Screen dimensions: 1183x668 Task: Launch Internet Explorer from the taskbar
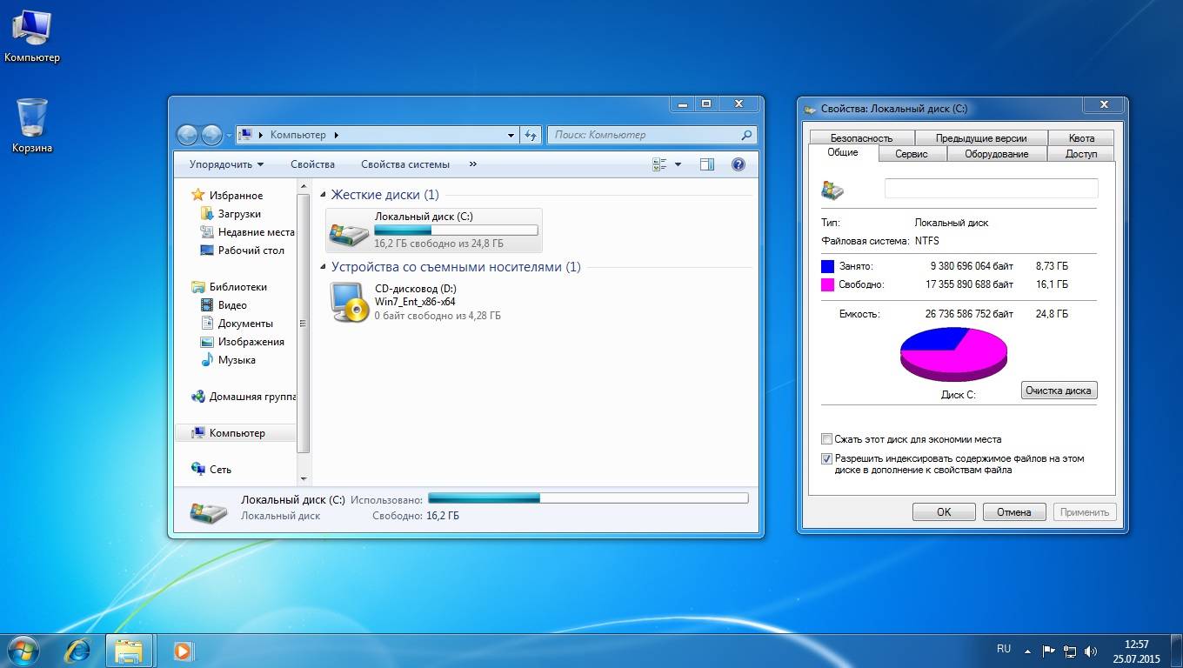(x=78, y=650)
